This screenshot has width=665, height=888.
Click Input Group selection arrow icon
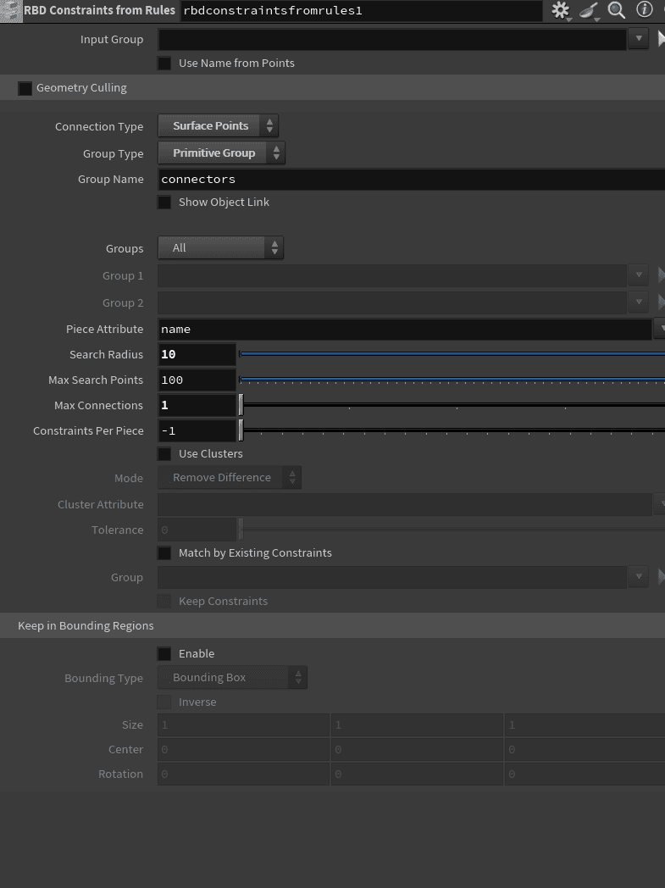click(661, 39)
